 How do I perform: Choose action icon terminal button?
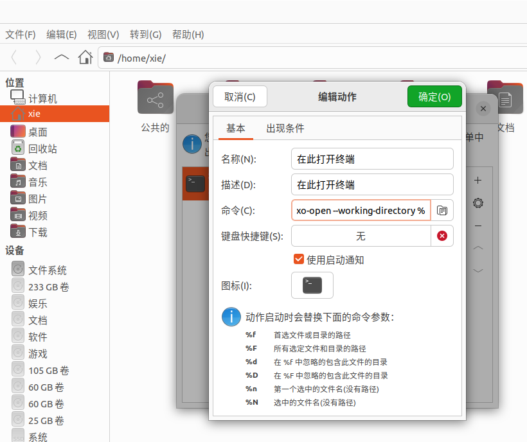point(312,285)
